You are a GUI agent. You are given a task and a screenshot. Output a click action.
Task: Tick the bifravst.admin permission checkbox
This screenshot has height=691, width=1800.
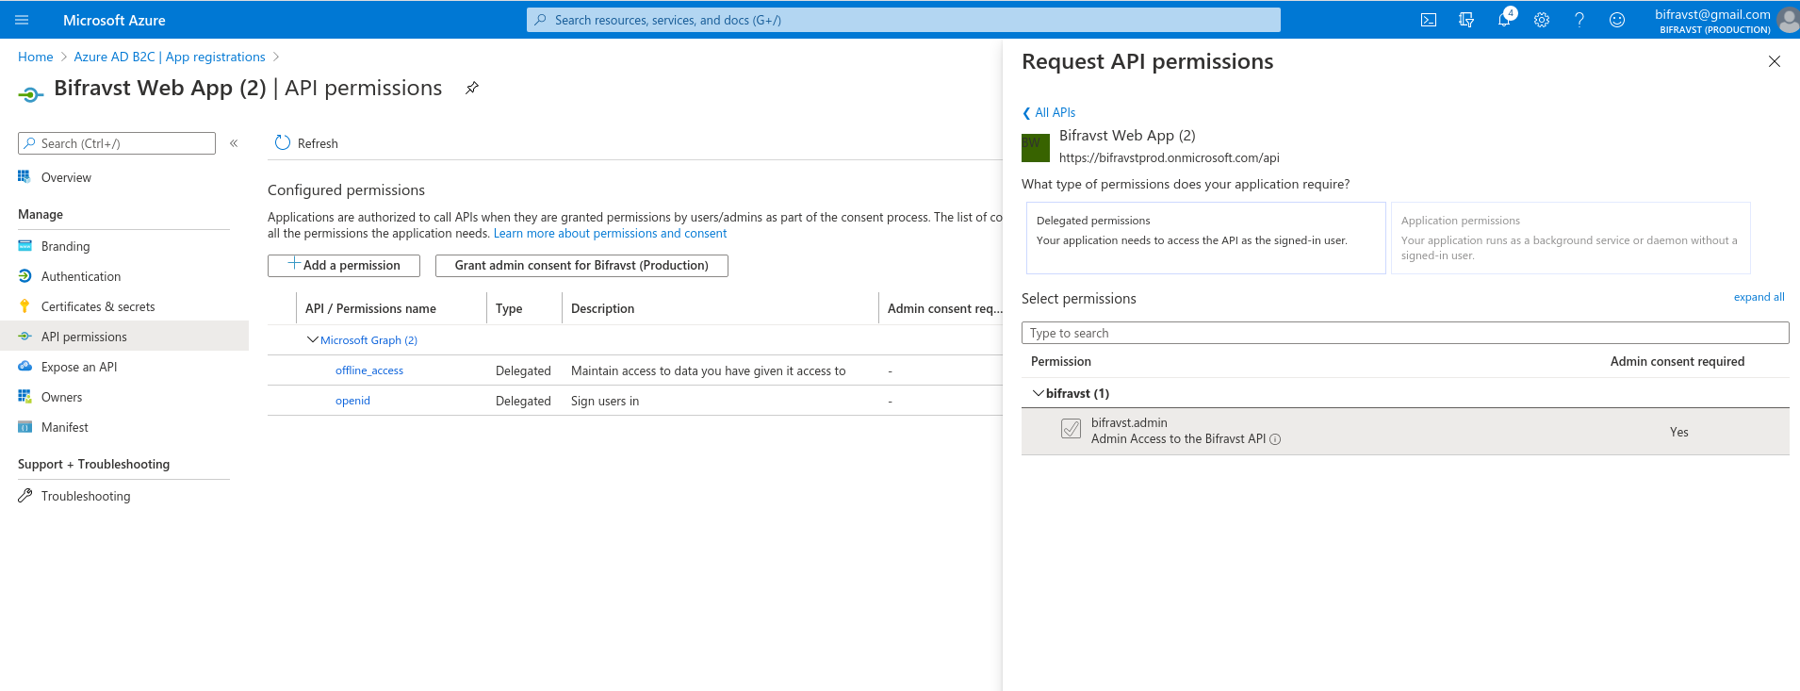(x=1072, y=430)
